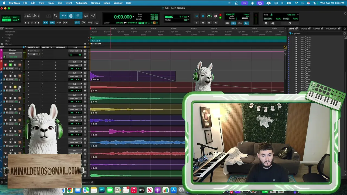Image resolution: width=347 pixels, height=195 pixels.
Task: Click the Go to End transport button
Action: (x=216, y=23)
